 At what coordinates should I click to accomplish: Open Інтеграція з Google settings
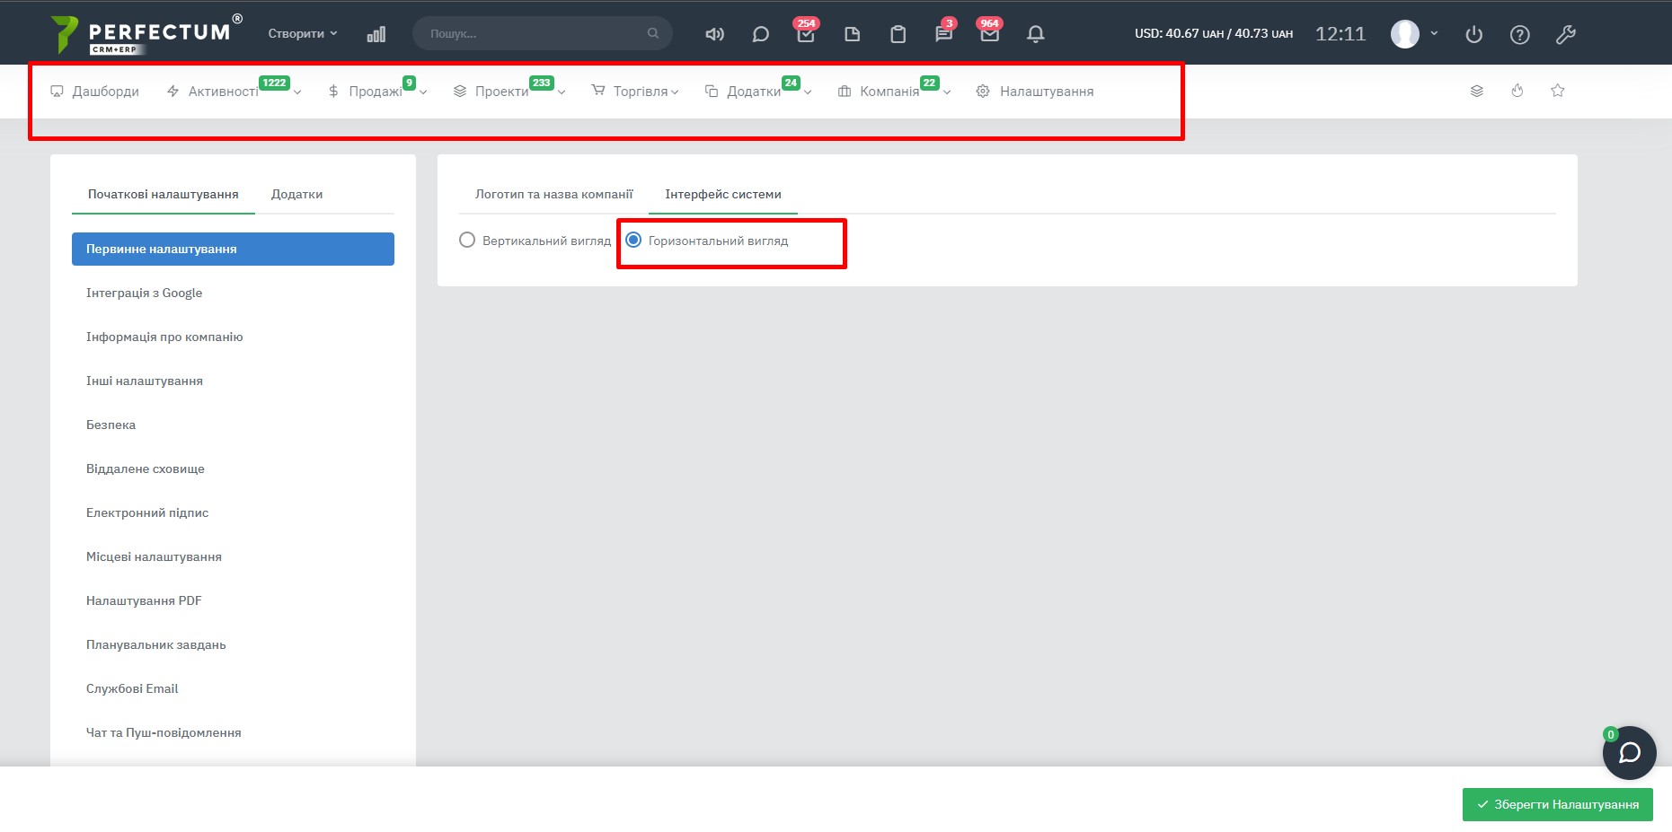(x=144, y=293)
